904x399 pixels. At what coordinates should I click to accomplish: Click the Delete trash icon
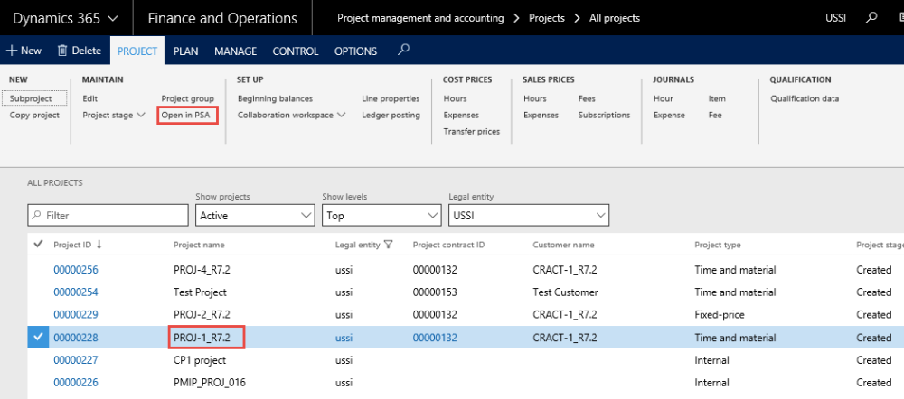[x=63, y=51]
